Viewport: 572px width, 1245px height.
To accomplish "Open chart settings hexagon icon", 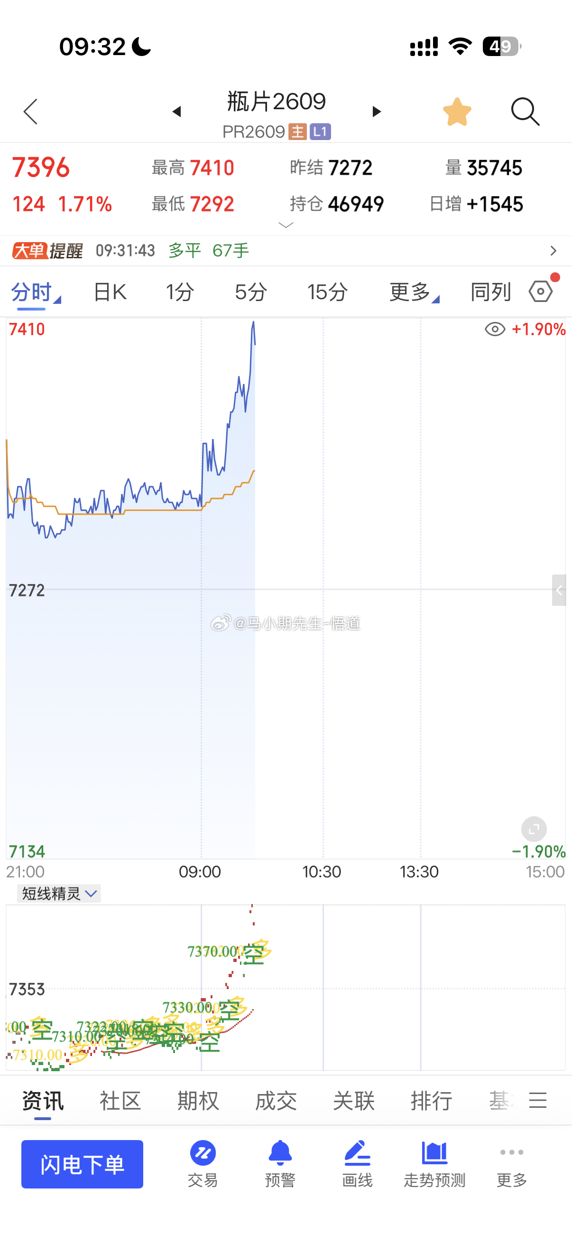I will coord(541,292).
